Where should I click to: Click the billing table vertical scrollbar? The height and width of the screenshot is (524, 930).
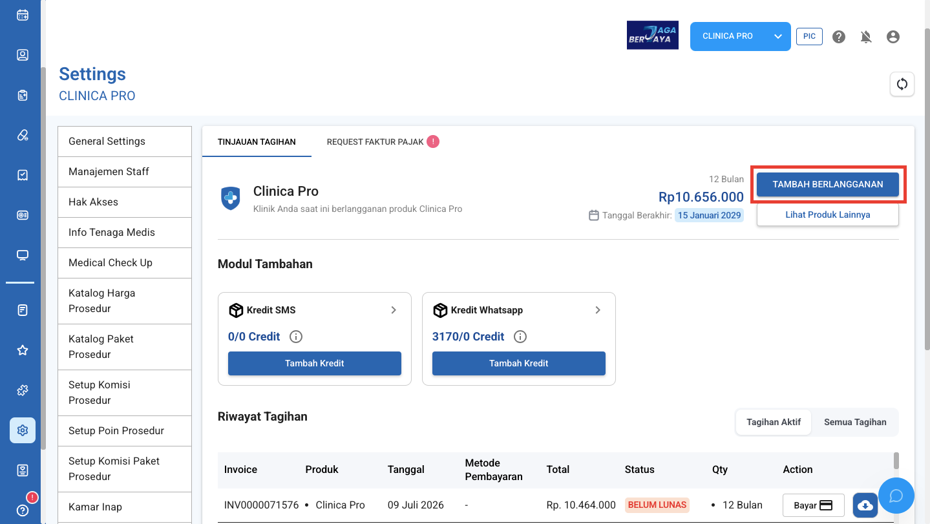point(896,460)
